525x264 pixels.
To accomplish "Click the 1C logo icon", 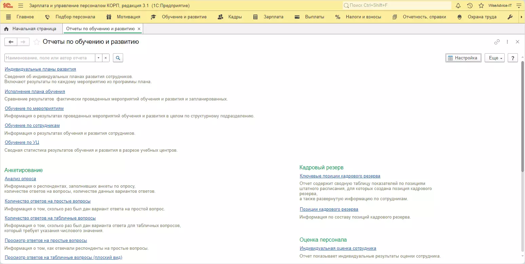I will [x=8, y=5].
